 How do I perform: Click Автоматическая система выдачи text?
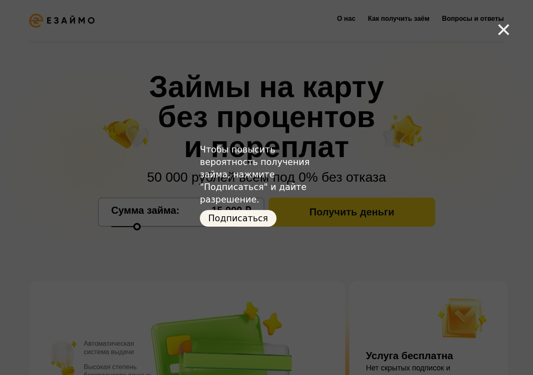click(109, 347)
